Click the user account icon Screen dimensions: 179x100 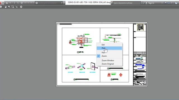[x=146, y=3]
